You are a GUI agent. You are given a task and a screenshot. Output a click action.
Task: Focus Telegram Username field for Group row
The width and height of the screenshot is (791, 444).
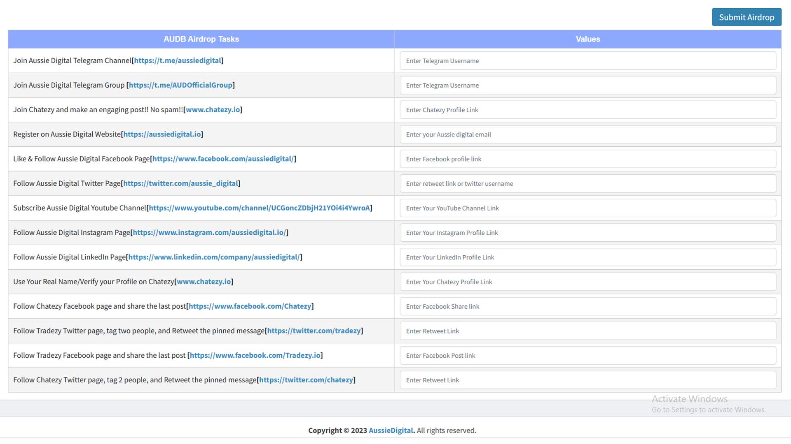coord(588,86)
